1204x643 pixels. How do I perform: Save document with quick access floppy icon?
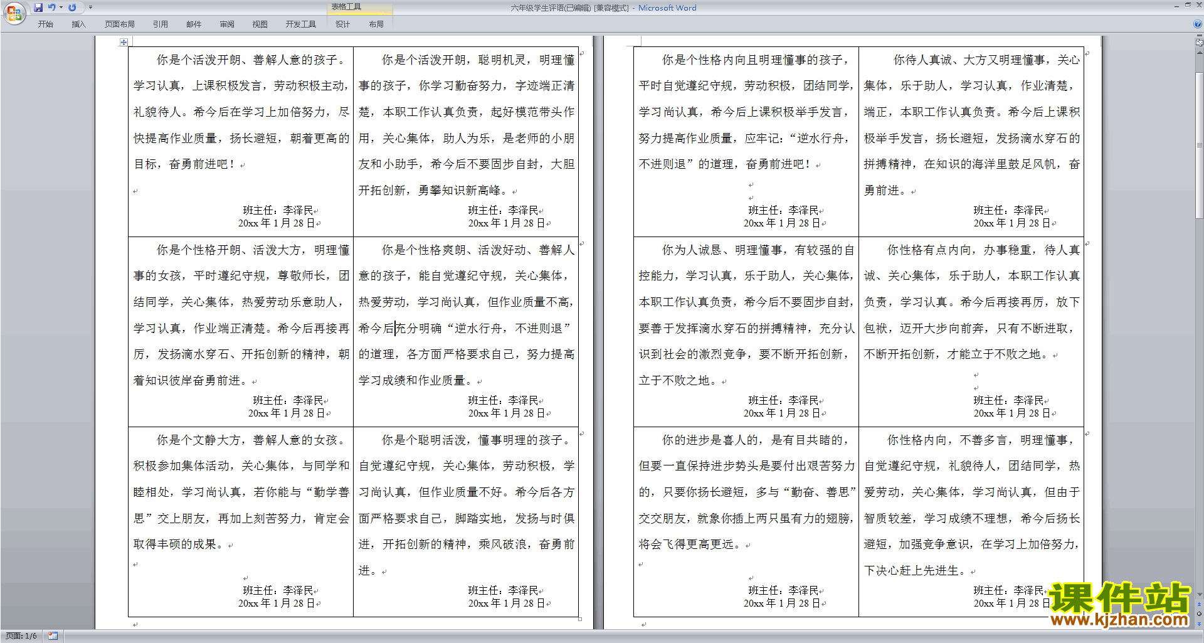38,8
